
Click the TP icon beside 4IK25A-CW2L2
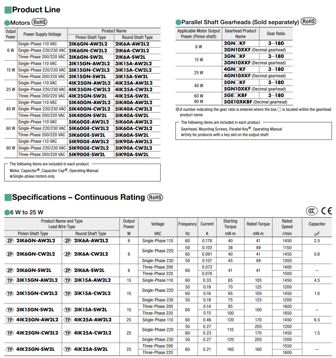coord(68,333)
